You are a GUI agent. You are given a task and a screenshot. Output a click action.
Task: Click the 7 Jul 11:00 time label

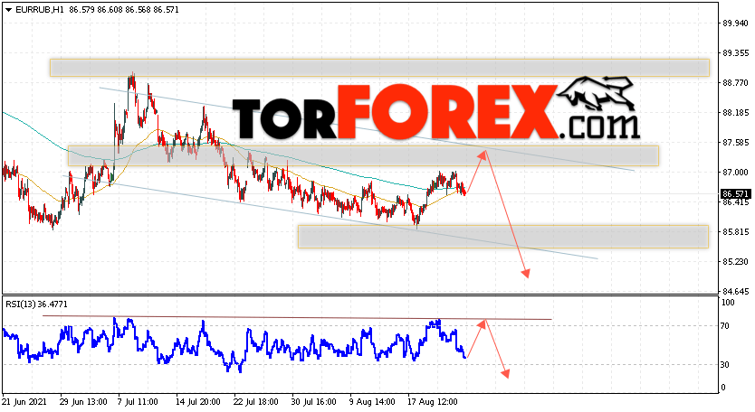click(138, 401)
